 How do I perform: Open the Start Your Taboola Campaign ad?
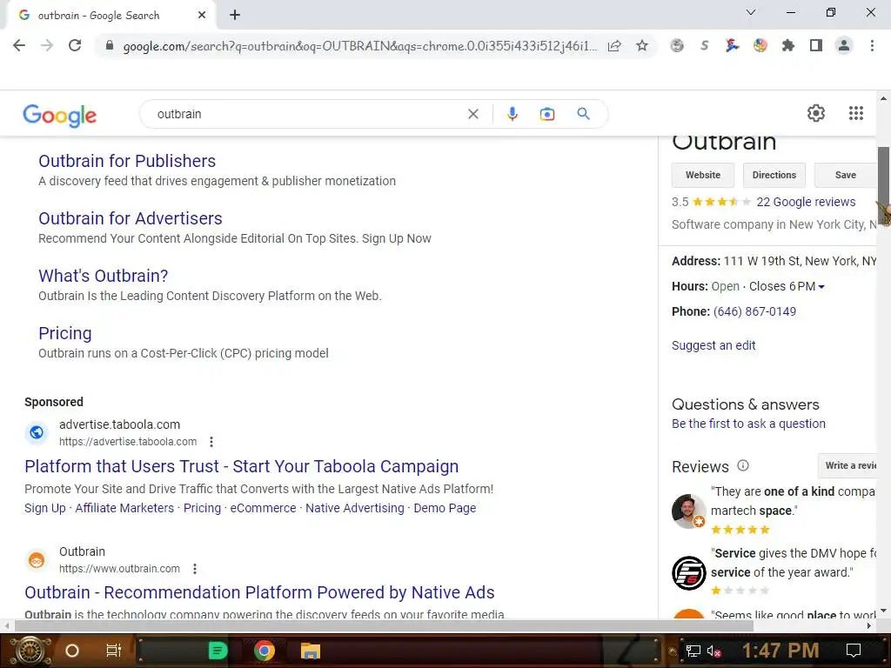242,466
